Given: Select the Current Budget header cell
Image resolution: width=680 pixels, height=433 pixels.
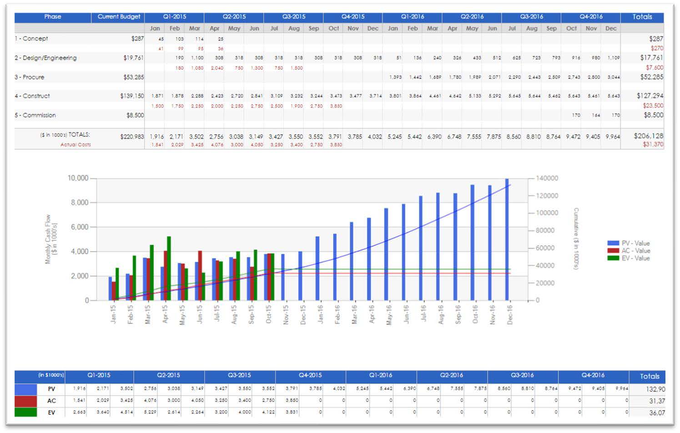Looking at the screenshot, I should 119,17.
